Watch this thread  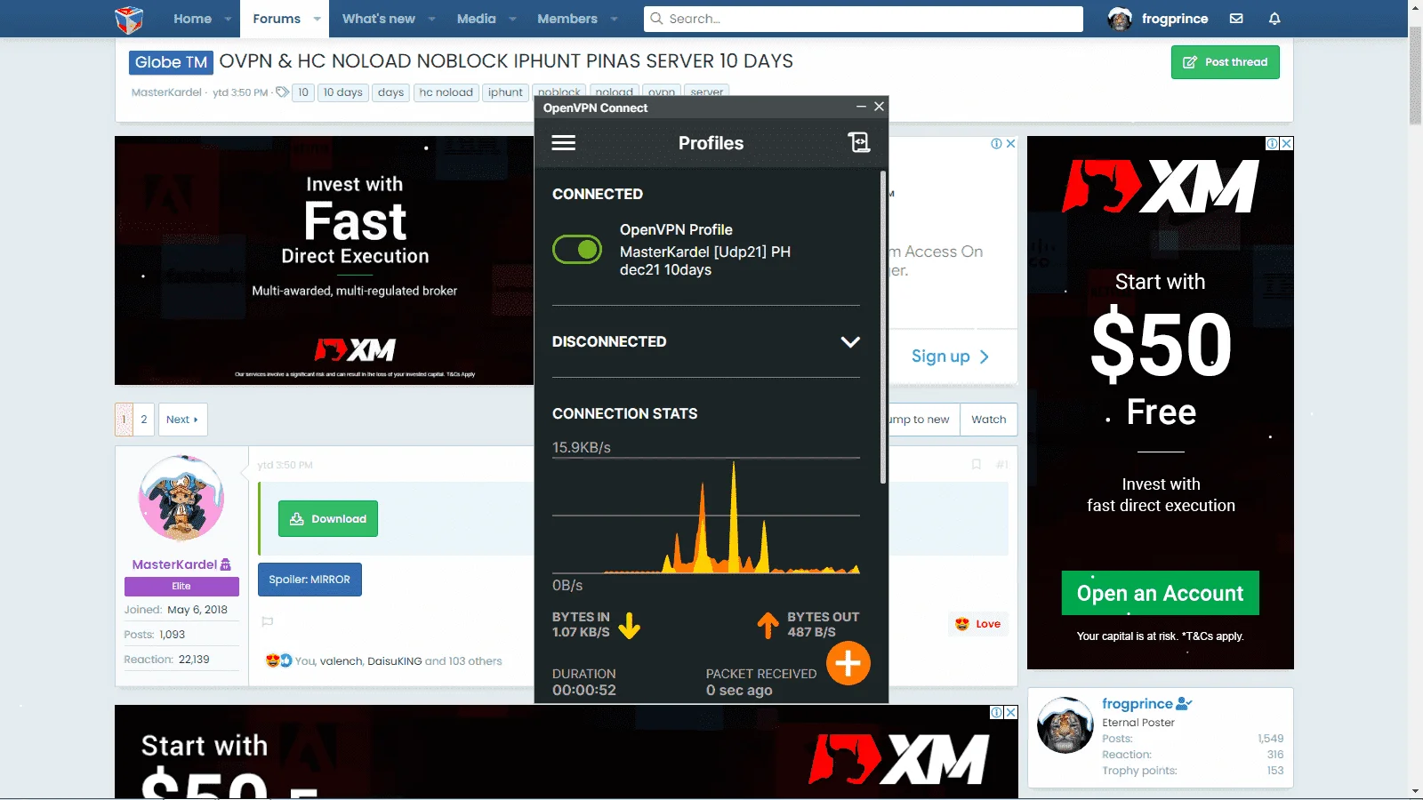tap(988, 420)
